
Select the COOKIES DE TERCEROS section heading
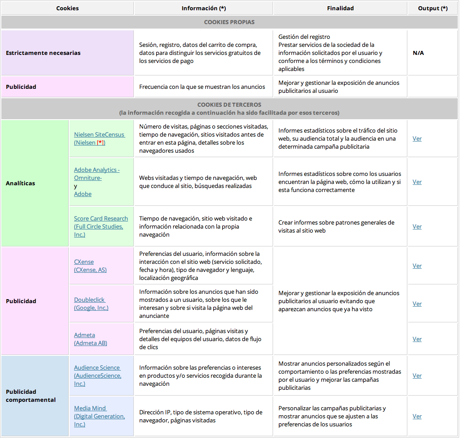click(229, 108)
